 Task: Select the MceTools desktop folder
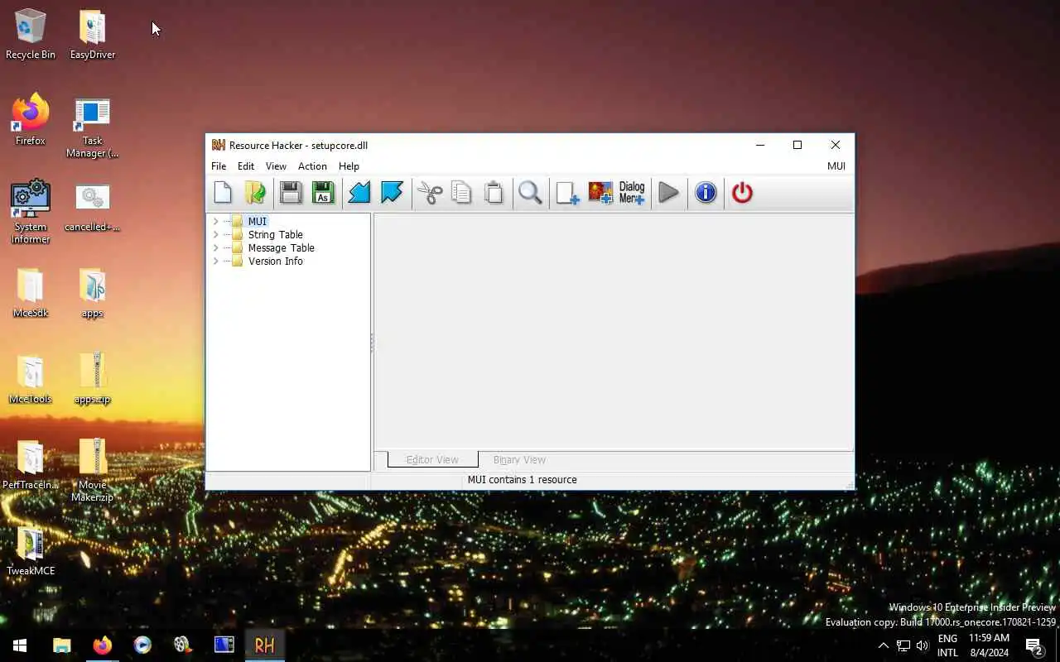click(x=31, y=379)
